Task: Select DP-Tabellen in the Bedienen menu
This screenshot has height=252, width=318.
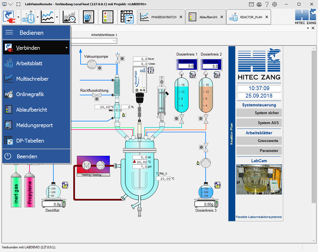Action: coord(36,141)
